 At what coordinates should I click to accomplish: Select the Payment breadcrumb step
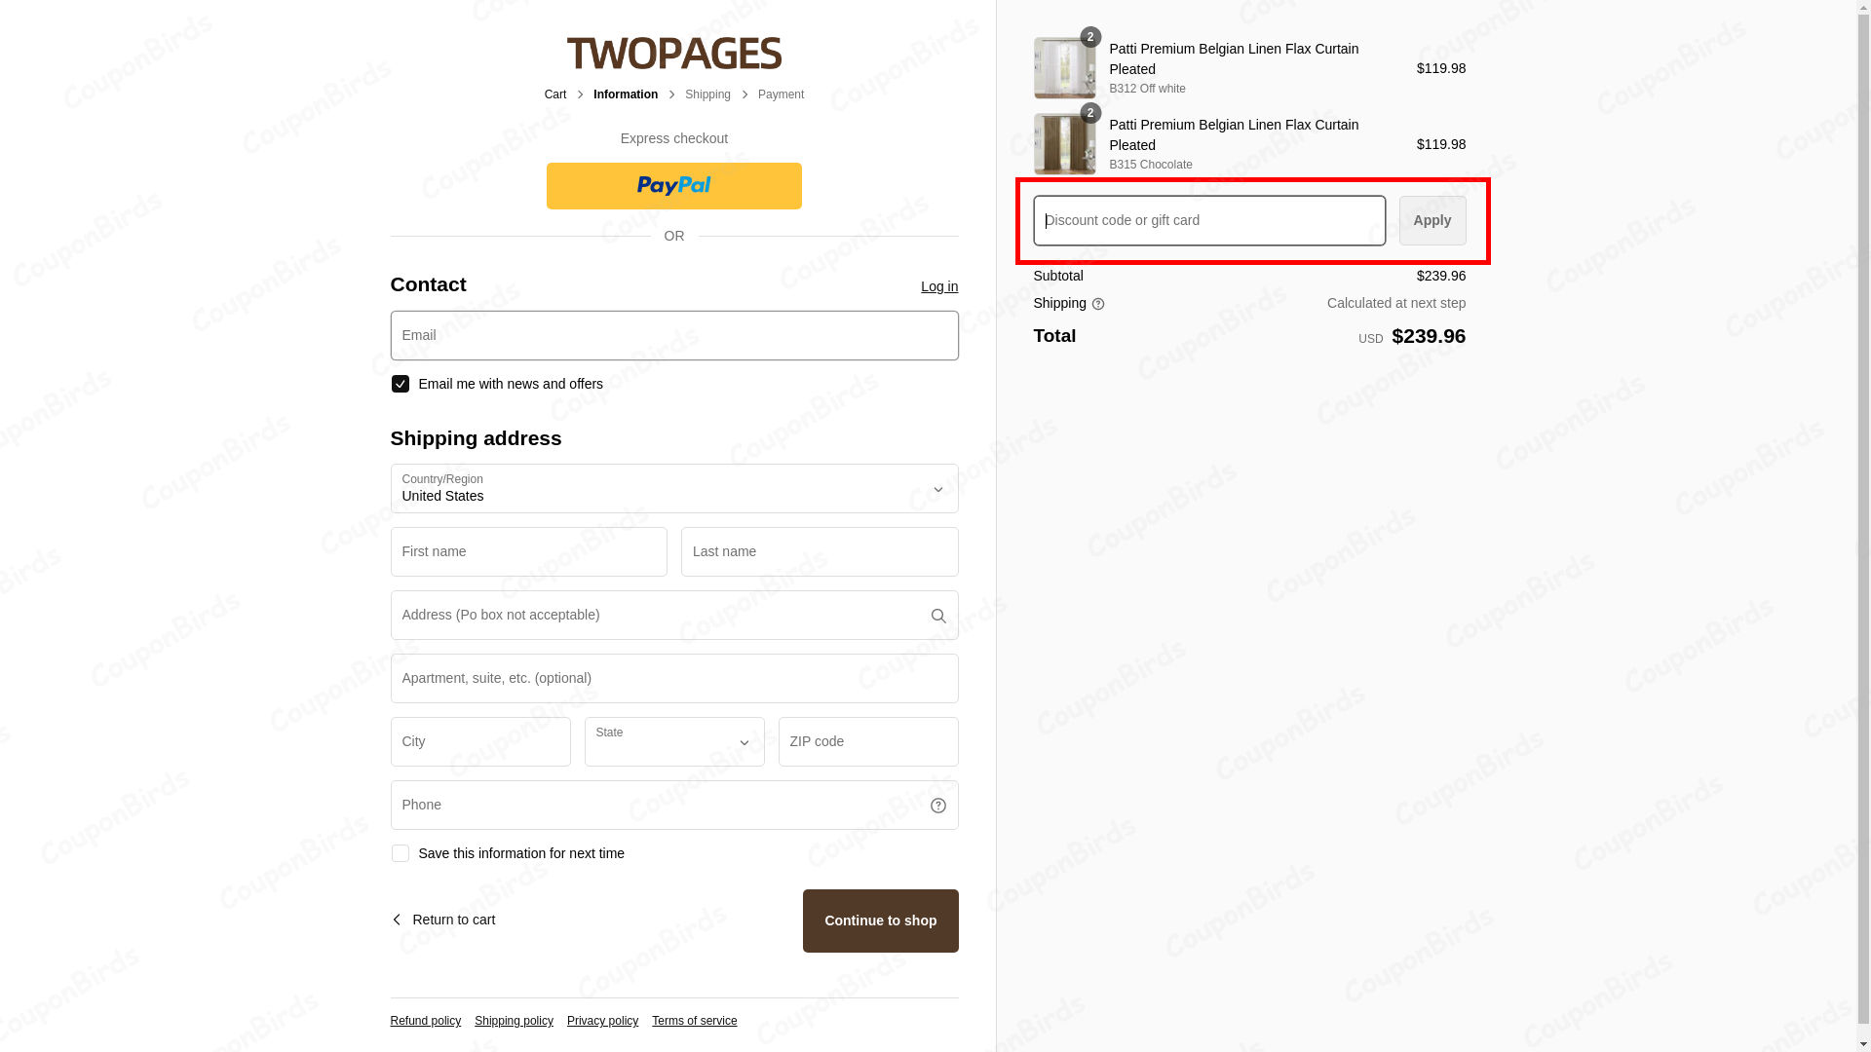point(781,94)
